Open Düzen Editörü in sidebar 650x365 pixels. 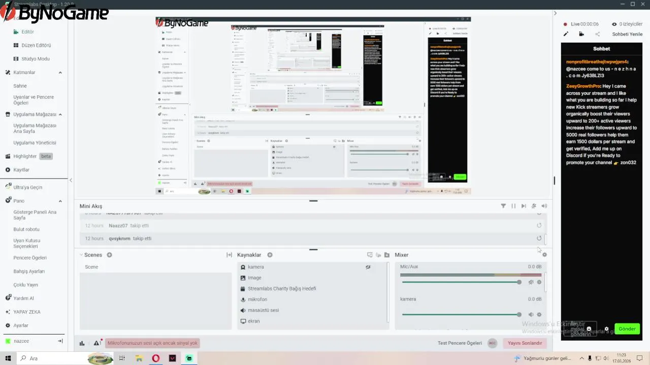coord(36,45)
